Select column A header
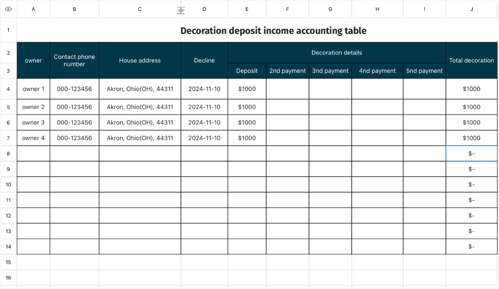Viewport: 499px width, 289px height. tap(33, 9)
